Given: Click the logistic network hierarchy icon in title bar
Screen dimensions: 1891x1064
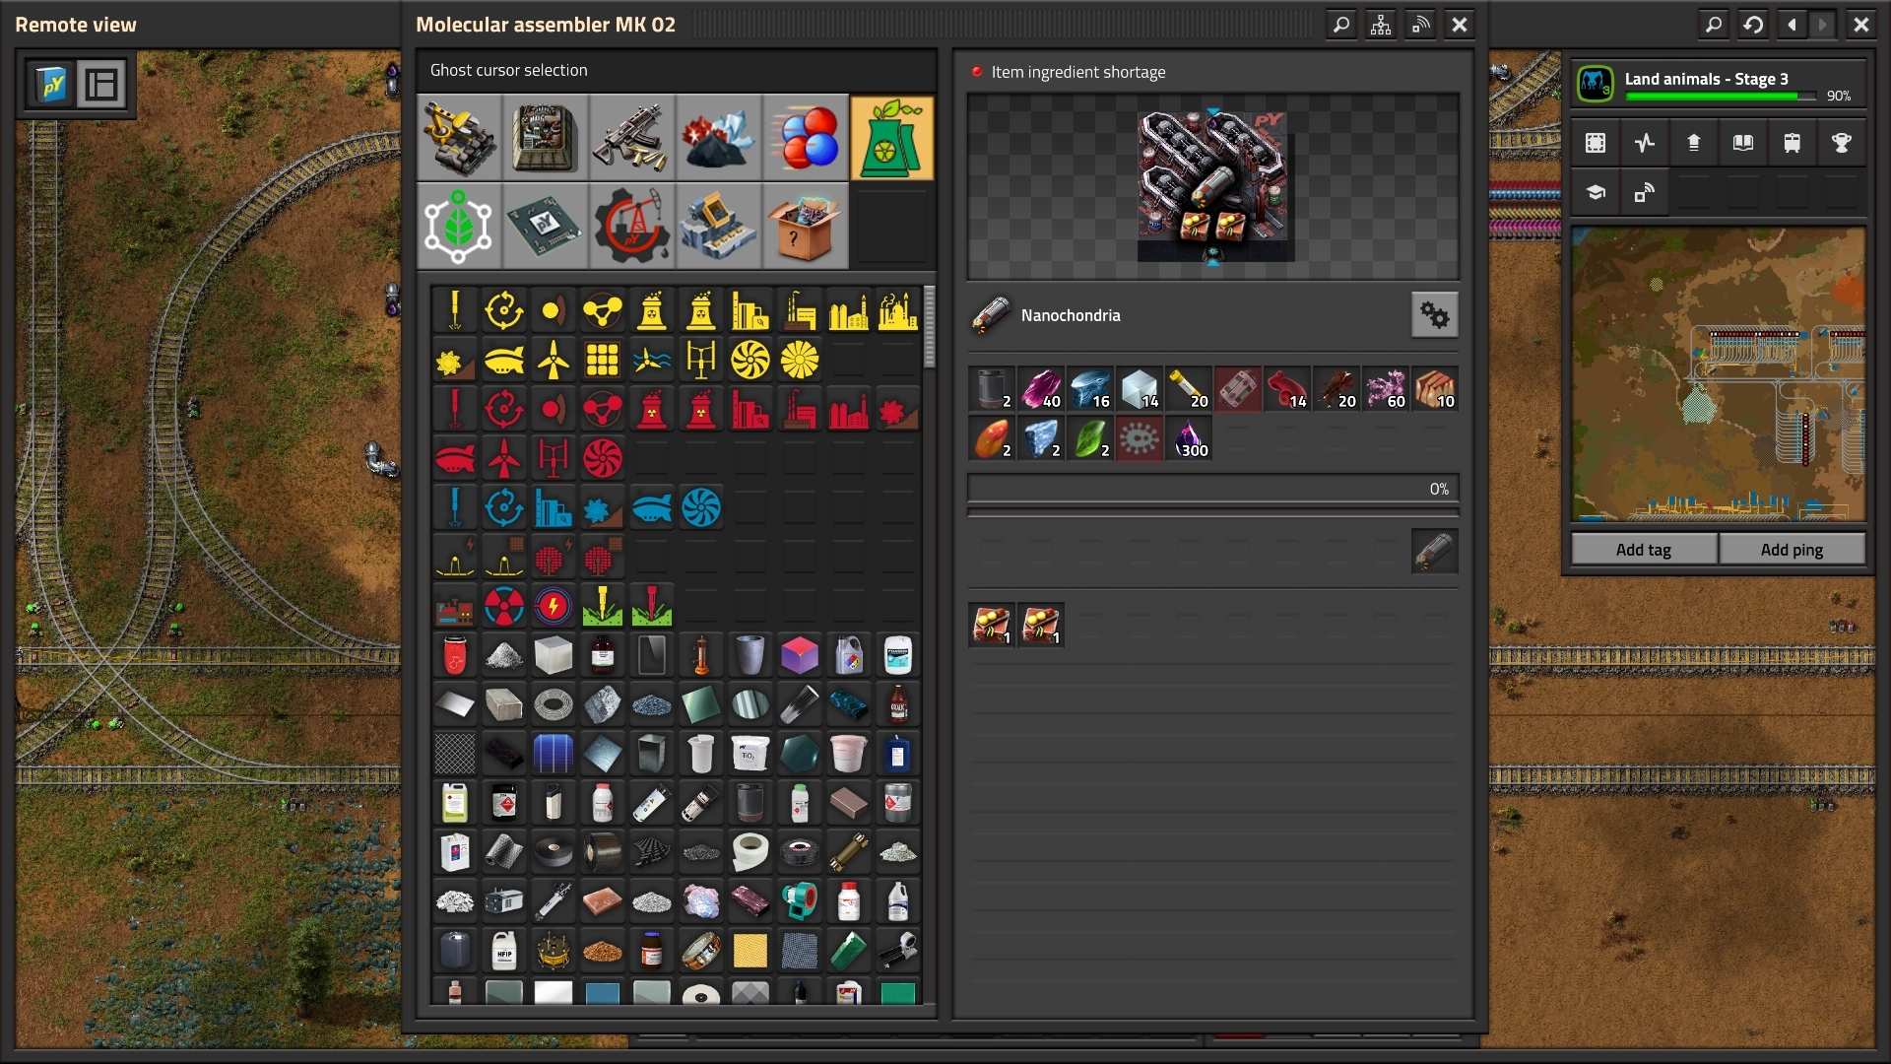Looking at the screenshot, I should [1381, 25].
